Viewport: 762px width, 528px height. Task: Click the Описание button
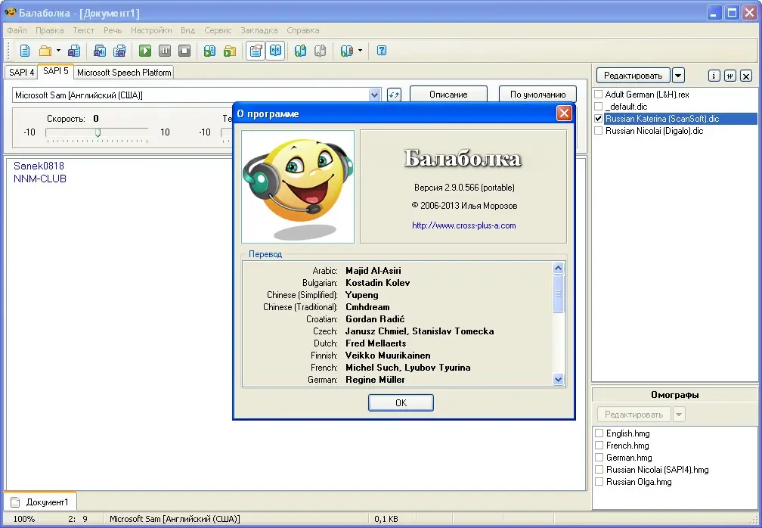(x=448, y=95)
